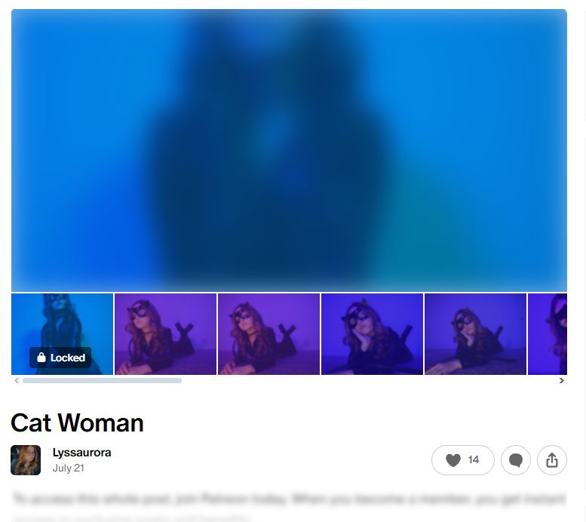
Task: Open the Lyssaurora creator name link
Action: [x=81, y=453]
